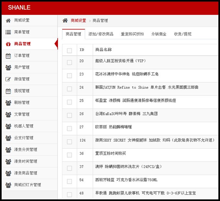Check the box for product ID 54
The image size is (220, 201).
(70, 181)
